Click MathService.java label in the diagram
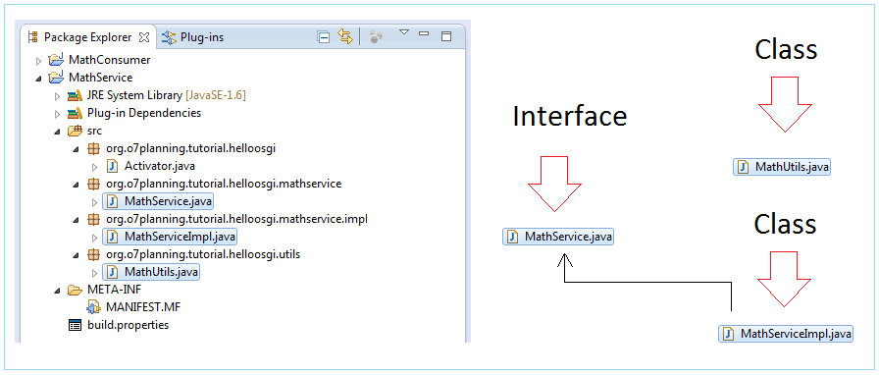The width and height of the screenshot is (879, 375). pos(558,237)
